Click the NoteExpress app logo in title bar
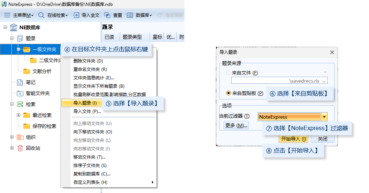Screen dimensions: 369x193 (x=4, y=4)
